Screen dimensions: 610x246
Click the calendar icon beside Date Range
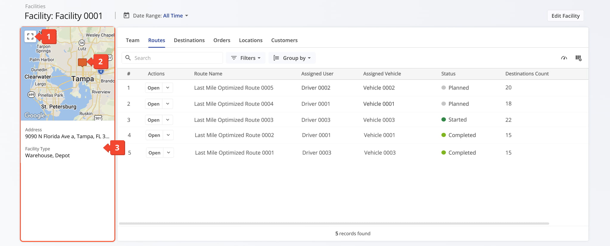127,15
